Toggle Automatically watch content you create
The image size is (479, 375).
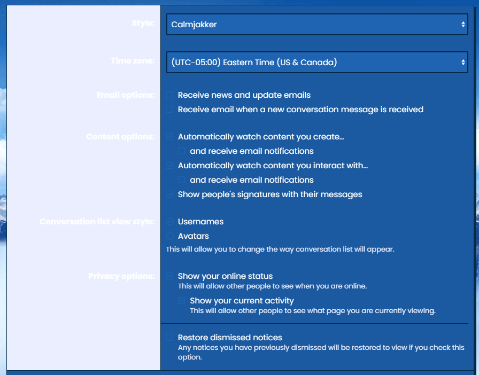(169, 137)
